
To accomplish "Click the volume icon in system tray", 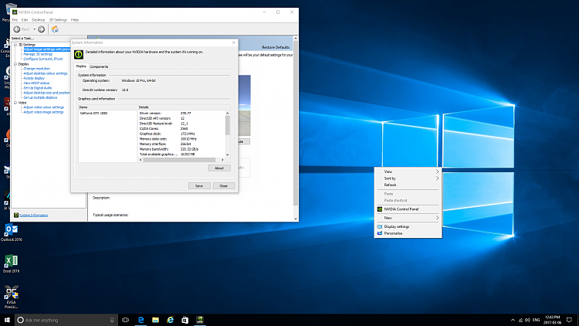I will coord(528,320).
